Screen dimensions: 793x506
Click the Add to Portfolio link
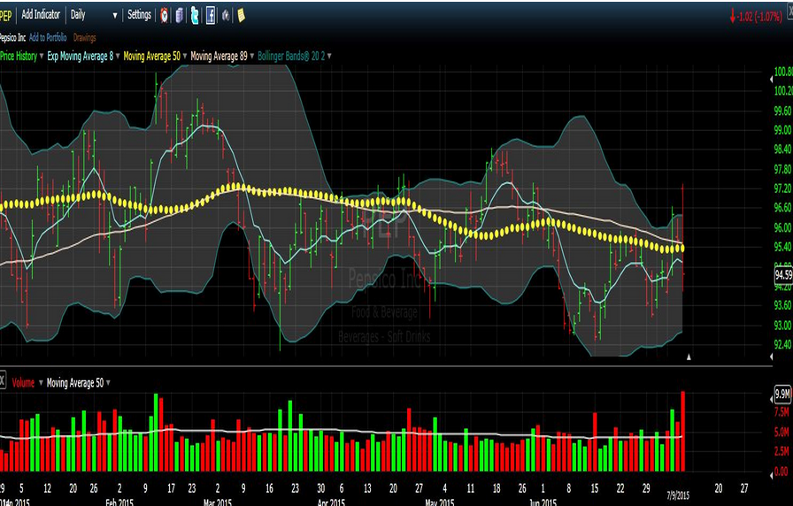click(x=48, y=37)
